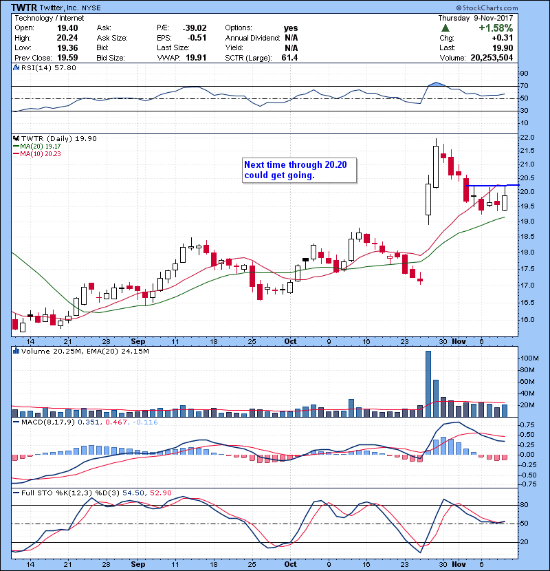
Task: Click the 22.0 price axis label
Action: [527, 138]
